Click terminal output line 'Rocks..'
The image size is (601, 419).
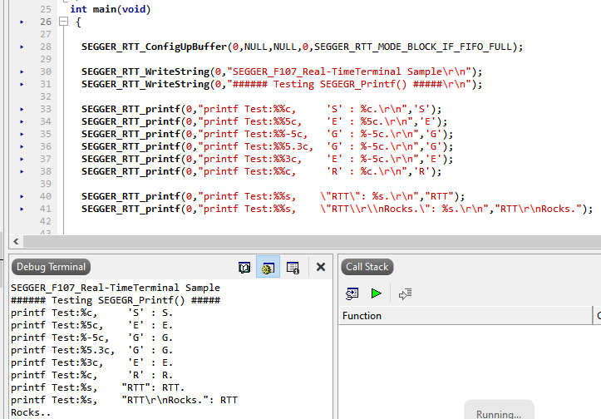(31, 412)
